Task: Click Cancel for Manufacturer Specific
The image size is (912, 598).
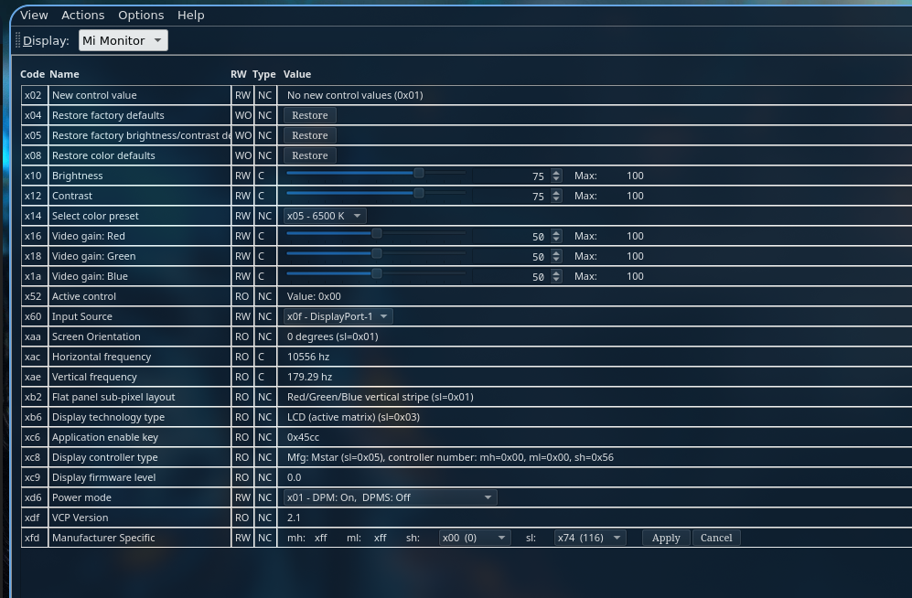Action: [x=716, y=538]
